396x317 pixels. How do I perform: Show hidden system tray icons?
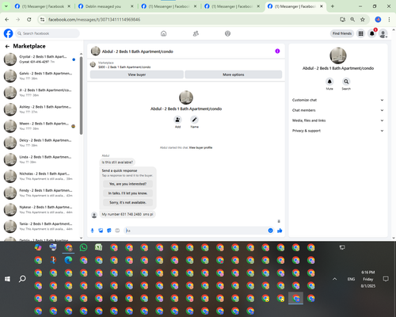point(335,279)
